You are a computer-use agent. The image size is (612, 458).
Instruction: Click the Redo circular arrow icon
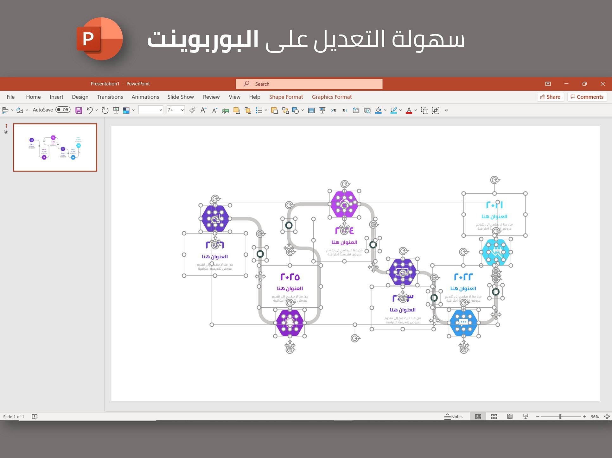point(105,110)
